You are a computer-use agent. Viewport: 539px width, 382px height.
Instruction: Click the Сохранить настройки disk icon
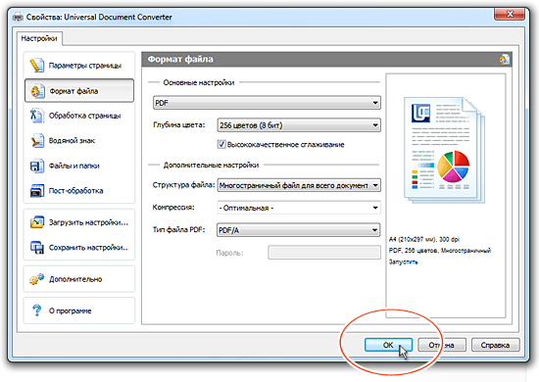[x=37, y=247]
